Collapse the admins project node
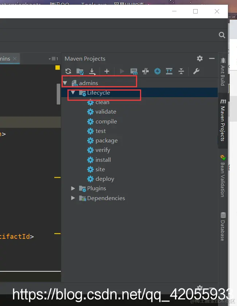The height and width of the screenshot is (306, 237). 65,83
